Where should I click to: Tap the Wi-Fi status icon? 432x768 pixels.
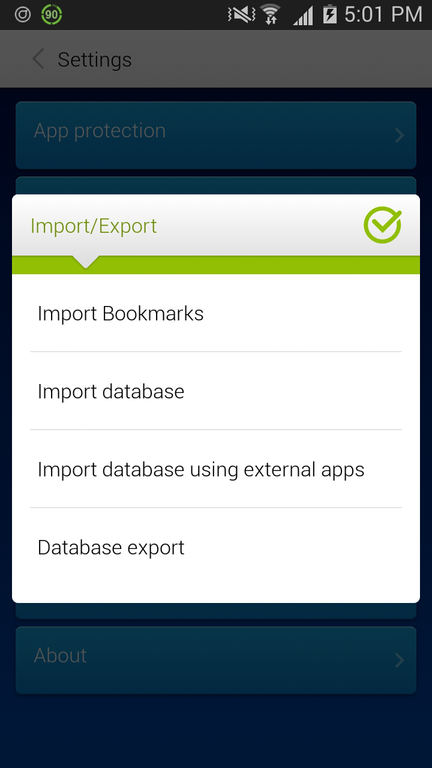click(271, 14)
